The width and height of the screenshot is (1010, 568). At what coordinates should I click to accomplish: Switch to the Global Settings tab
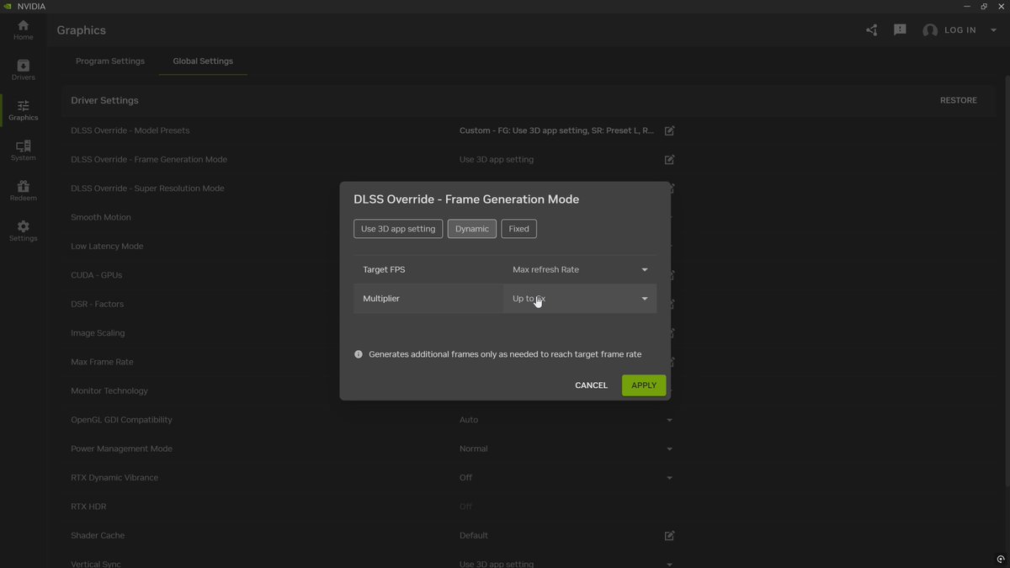(203, 61)
